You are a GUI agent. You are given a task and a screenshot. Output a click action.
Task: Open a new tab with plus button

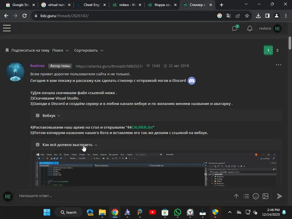(x=221, y=5)
